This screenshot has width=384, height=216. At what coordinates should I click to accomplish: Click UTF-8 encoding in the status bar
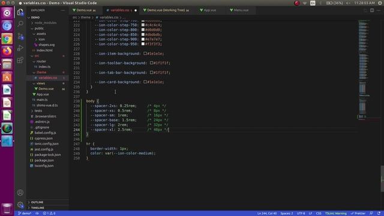tap(301, 214)
